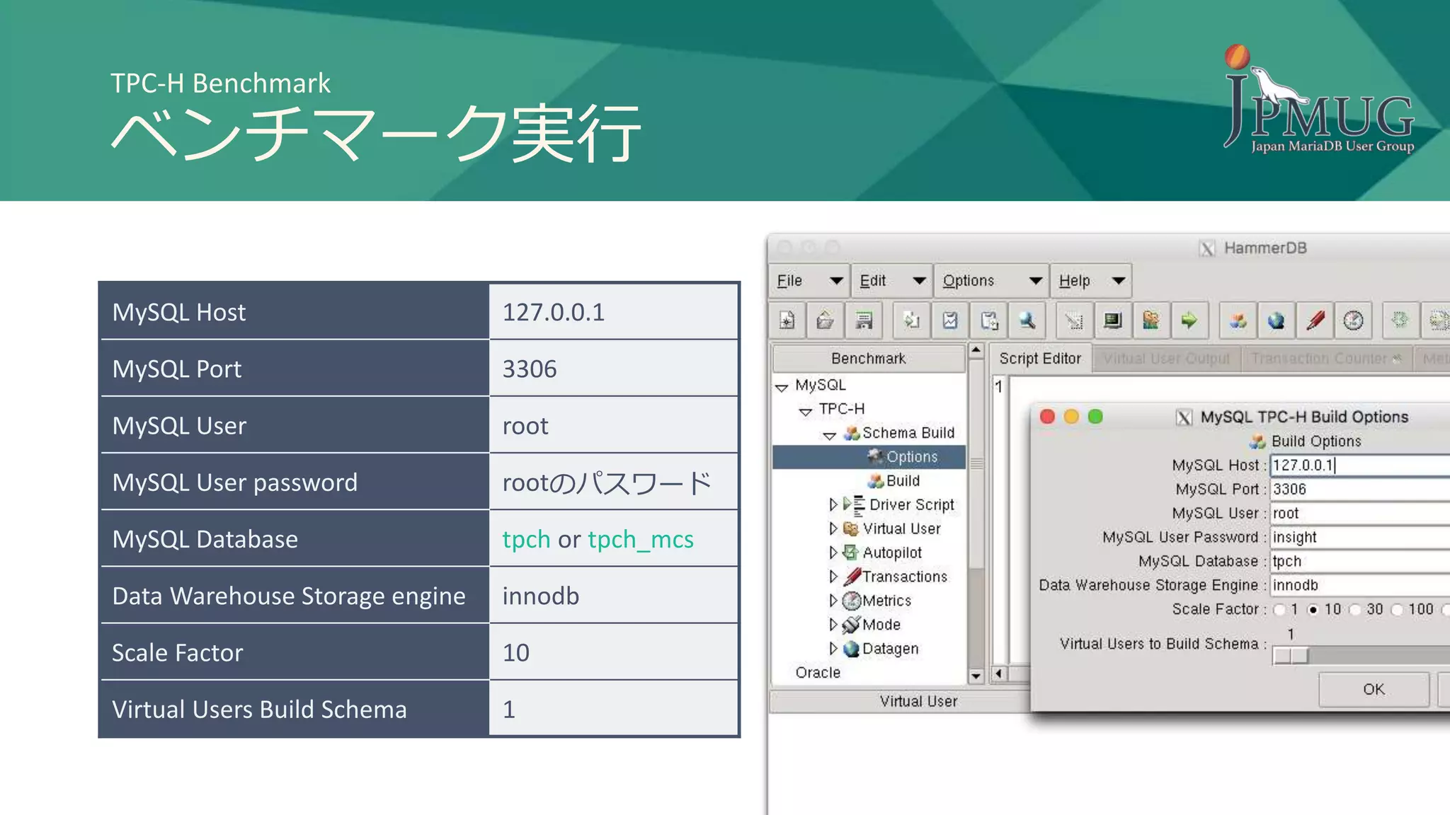
Task: Click the gauge metrics toolbar icon
Action: [1353, 320]
